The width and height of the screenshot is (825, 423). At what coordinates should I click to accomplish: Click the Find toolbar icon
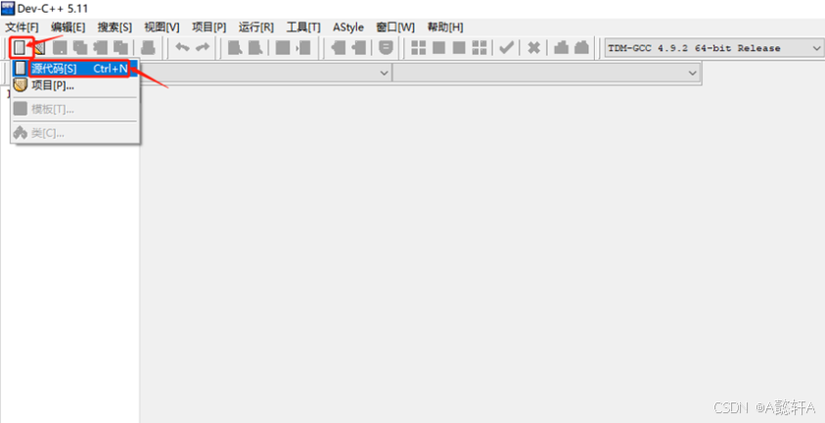(x=235, y=48)
